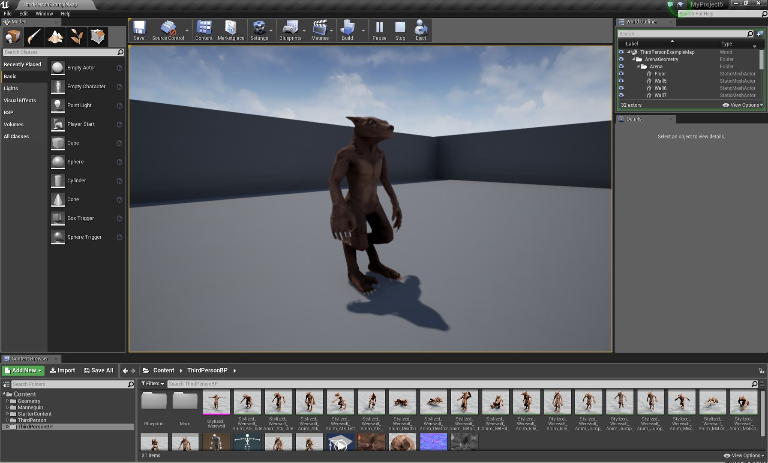Select the Landscape mode icon

(55, 37)
